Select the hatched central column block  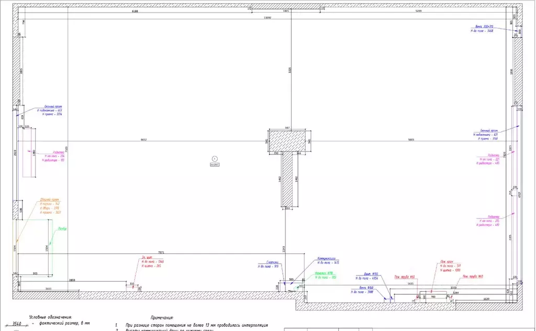(x=287, y=141)
